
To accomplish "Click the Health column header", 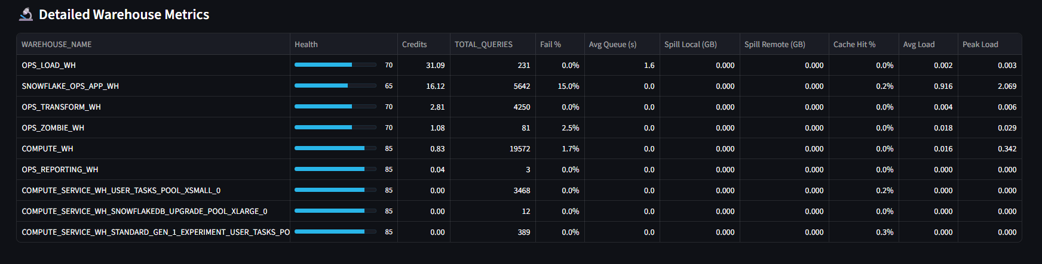I will coord(306,45).
